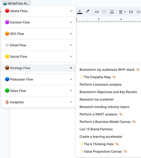Click the yellow Social Flow circle icon
Viewport: 141px width, 158px height.
pyautogui.click(x=7, y=56)
